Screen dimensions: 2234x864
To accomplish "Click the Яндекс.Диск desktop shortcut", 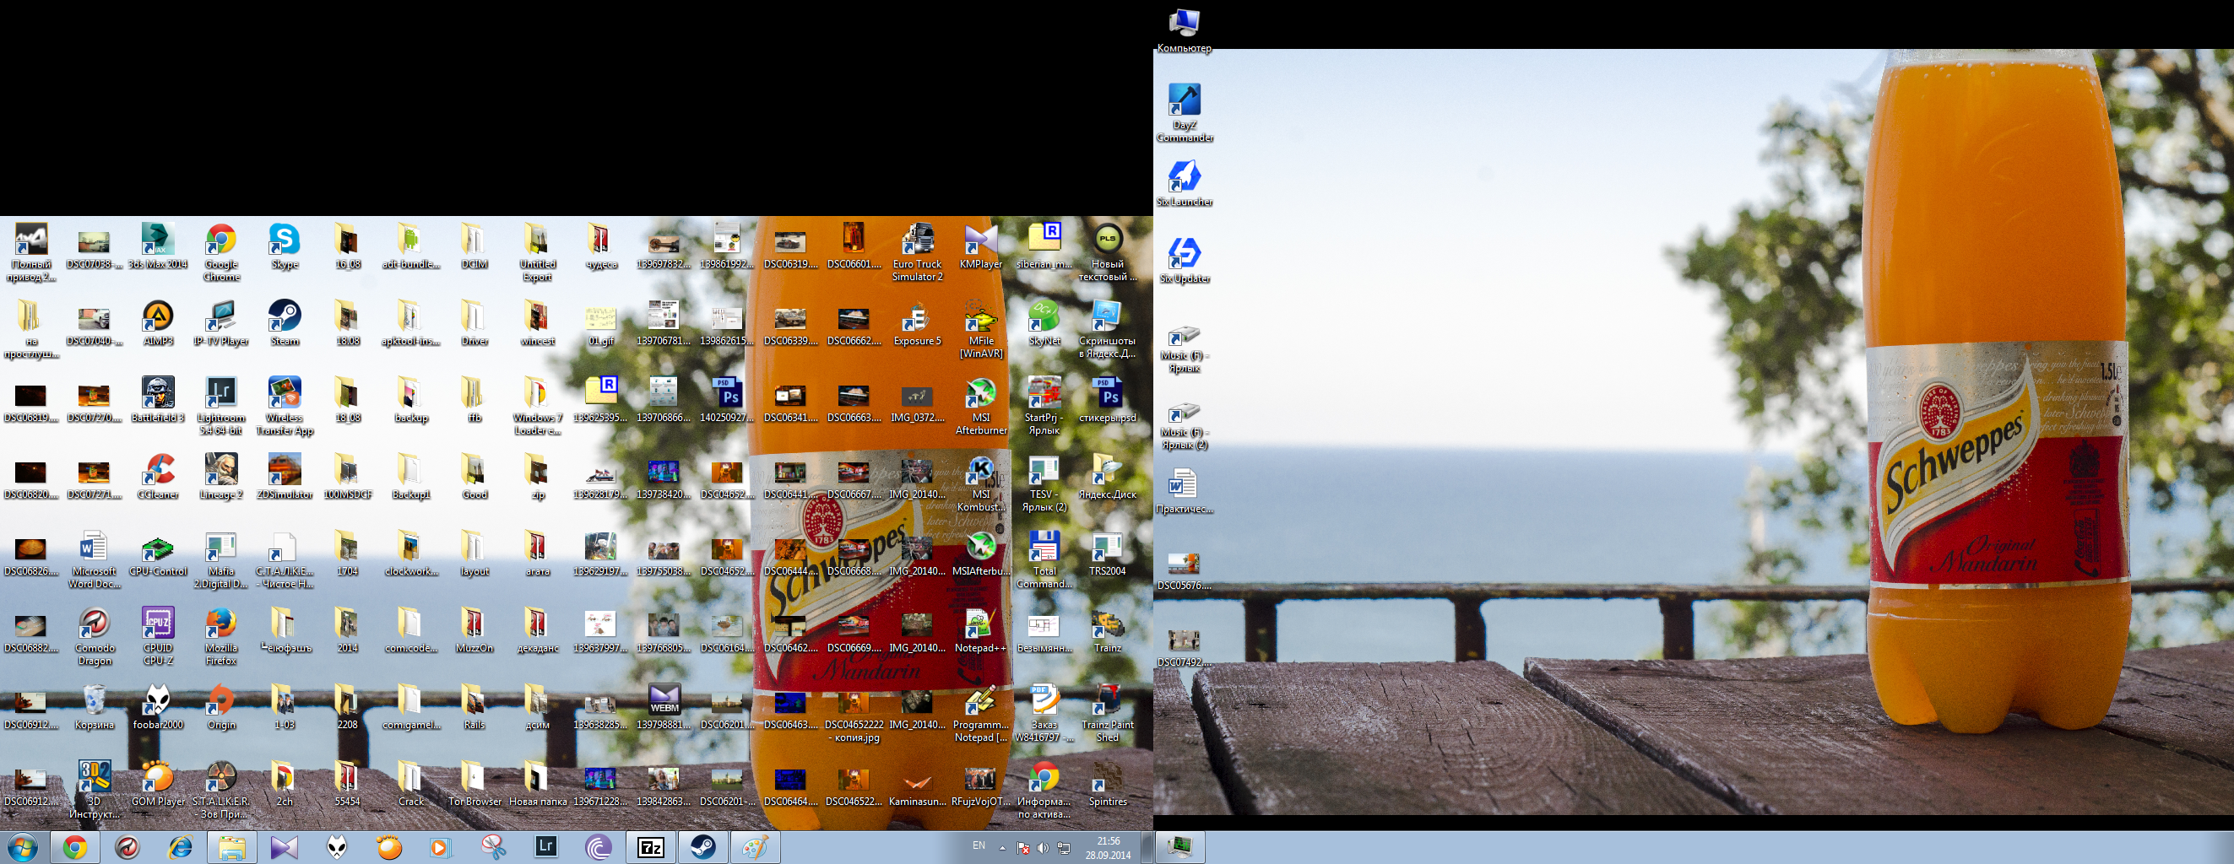I will tap(1108, 477).
